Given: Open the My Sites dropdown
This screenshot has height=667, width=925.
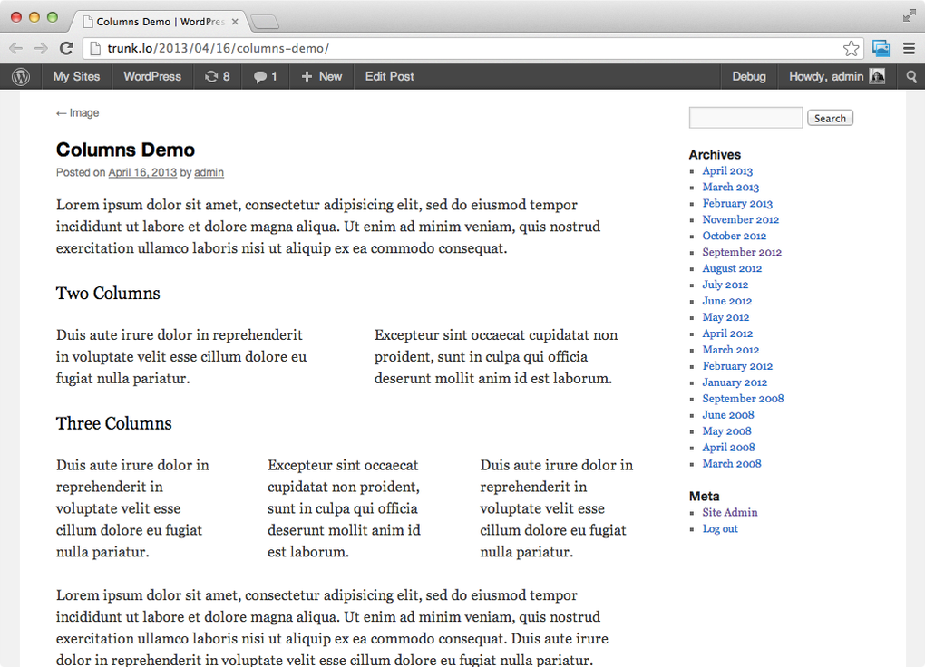Looking at the screenshot, I should [x=76, y=77].
